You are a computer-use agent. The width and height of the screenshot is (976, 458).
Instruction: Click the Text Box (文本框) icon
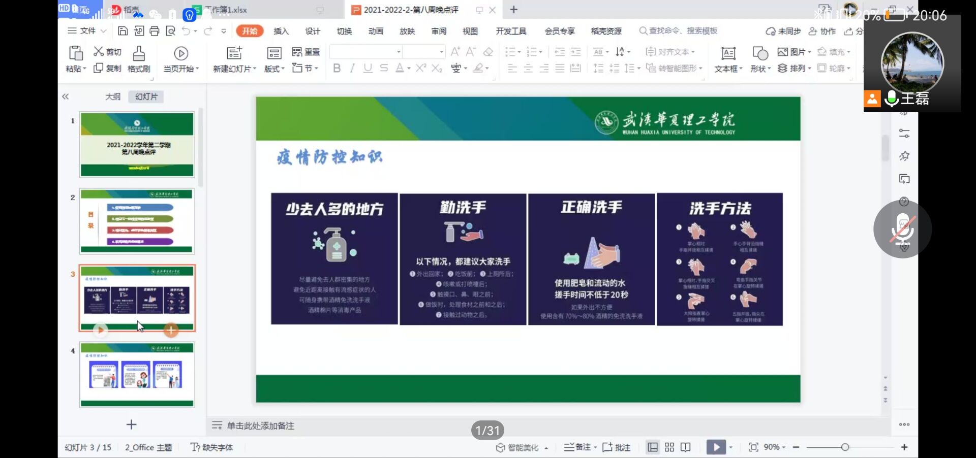pos(728,59)
